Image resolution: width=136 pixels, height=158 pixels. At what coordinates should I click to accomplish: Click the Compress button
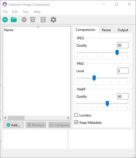click(59, 125)
